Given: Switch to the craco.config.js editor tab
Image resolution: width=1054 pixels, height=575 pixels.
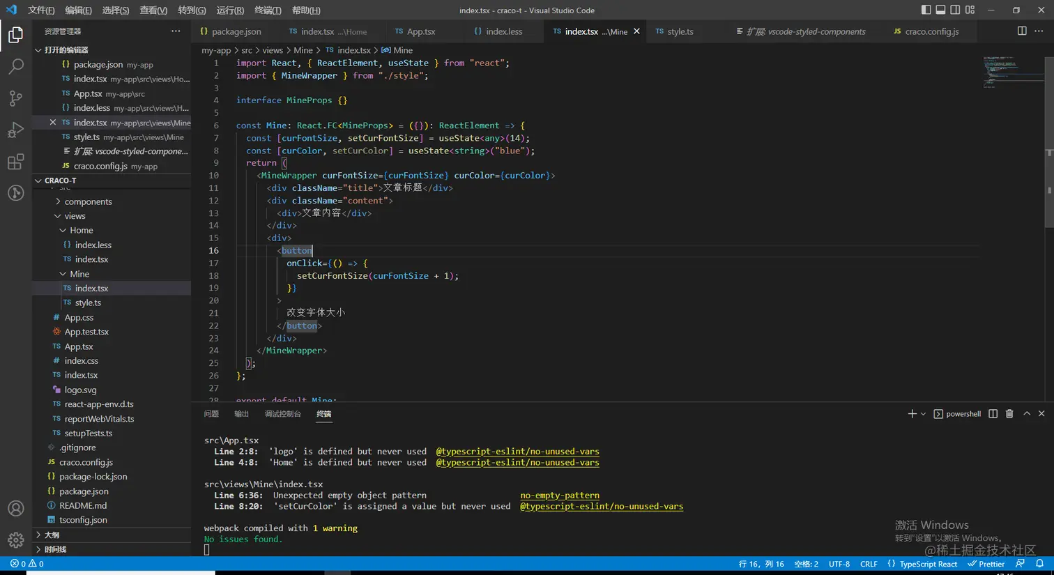Looking at the screenshot, I should [x=931, y=31].
